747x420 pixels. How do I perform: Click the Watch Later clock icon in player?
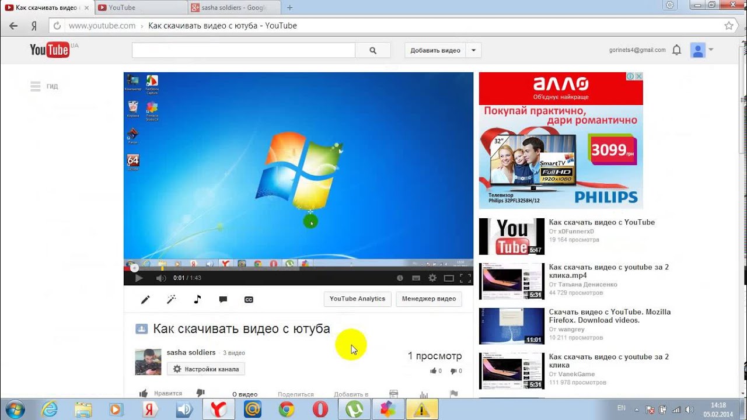tap(400, 278)
